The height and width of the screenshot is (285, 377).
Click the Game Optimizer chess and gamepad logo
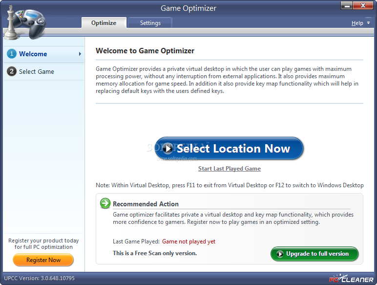(x=25, y=23)
